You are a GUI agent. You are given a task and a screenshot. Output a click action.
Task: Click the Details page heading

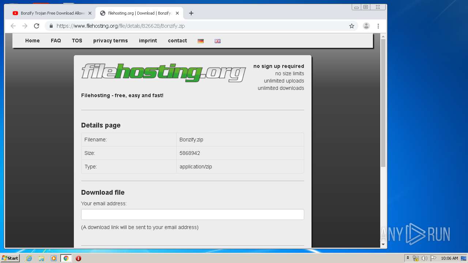pos(101,125)
